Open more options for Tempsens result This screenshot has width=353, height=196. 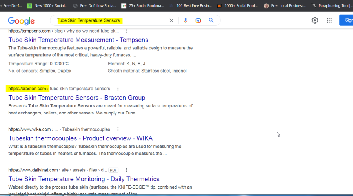tap(127, 31)
